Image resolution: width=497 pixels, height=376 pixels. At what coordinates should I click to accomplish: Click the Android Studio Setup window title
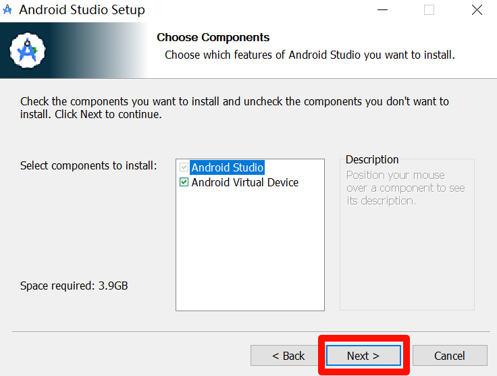click(x=82, y=10)
